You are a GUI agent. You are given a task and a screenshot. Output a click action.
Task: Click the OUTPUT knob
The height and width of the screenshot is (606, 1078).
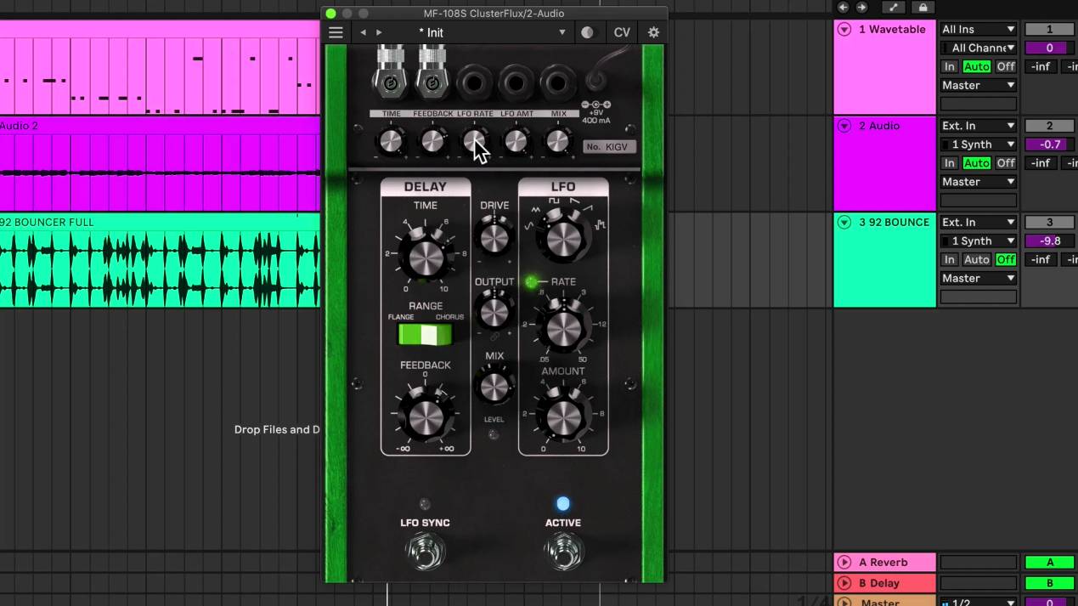[494, 311]
